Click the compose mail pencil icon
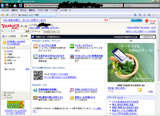 [x=22, y=36]
